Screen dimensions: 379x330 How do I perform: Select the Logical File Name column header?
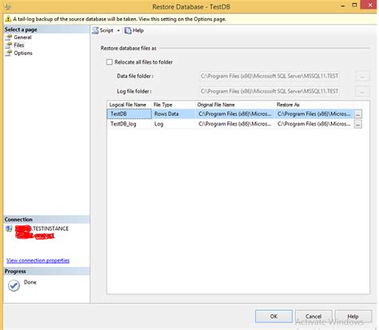pos(130,105)
